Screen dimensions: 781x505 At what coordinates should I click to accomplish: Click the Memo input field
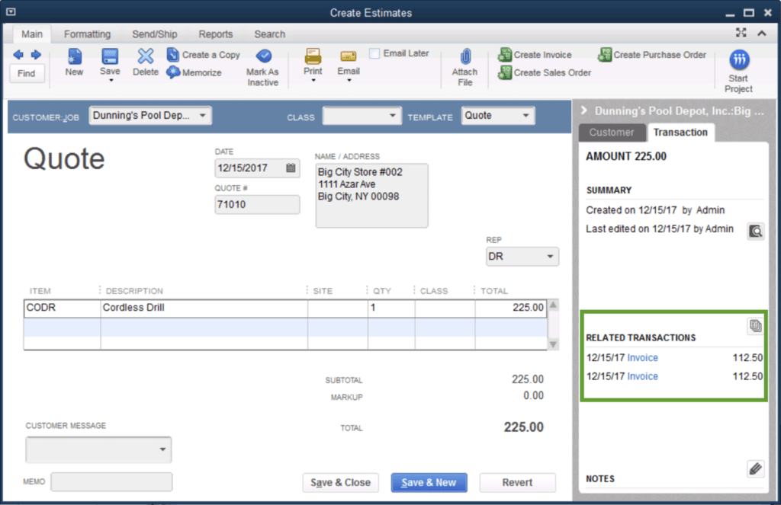(x=111, y=482)
